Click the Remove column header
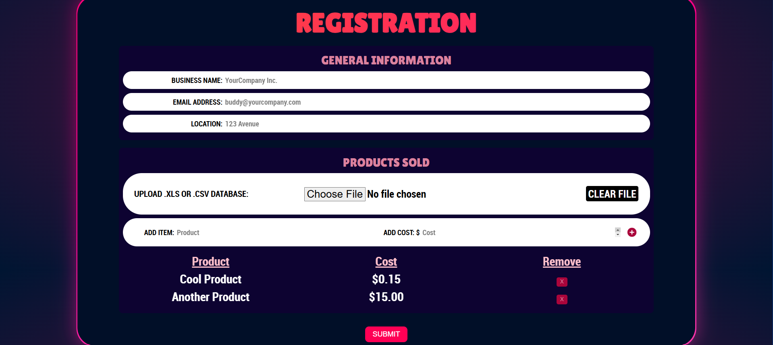This screenshot has width=773, height=345. (x=562, y=262)
